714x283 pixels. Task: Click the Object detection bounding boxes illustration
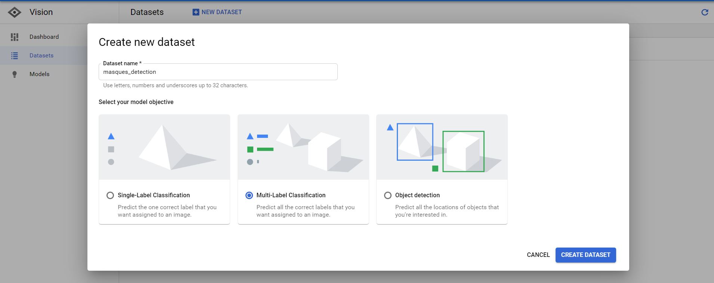click(x=442, y=147)
